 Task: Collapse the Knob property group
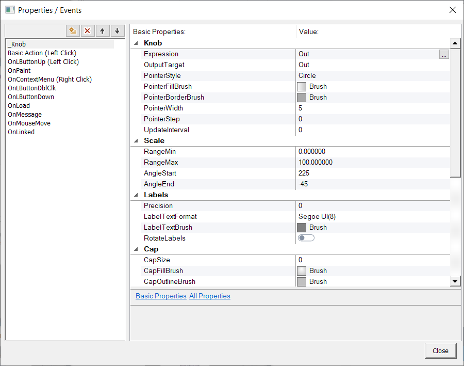pos(136,43)
